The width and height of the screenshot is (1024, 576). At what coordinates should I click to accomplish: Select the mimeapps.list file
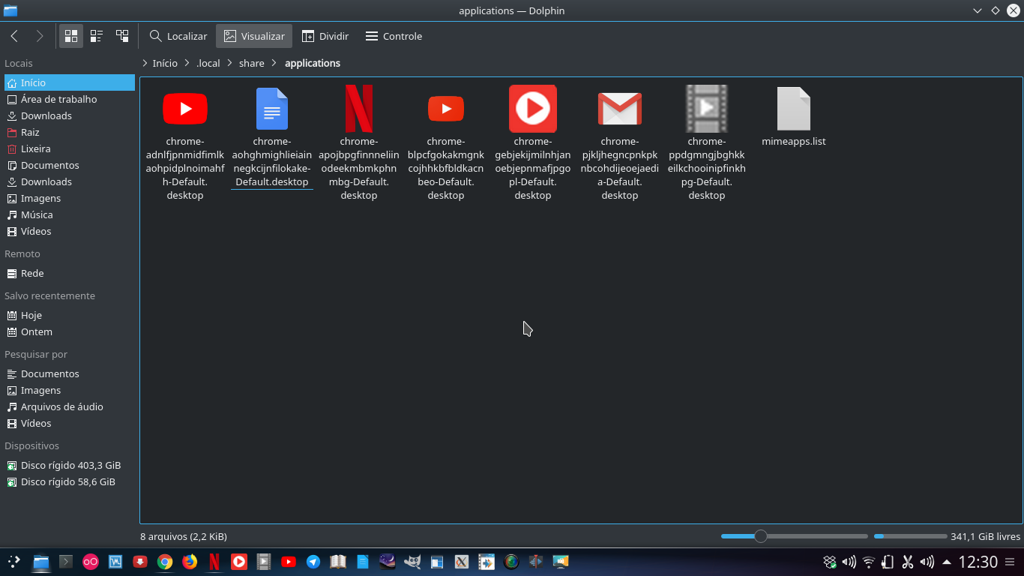click(x=793, y=108)
